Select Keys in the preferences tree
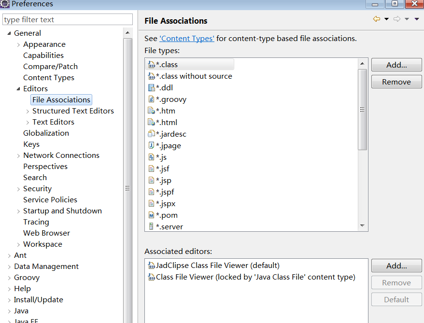The image size is (424, 323). pyautogui.click(x=31, y=144)
